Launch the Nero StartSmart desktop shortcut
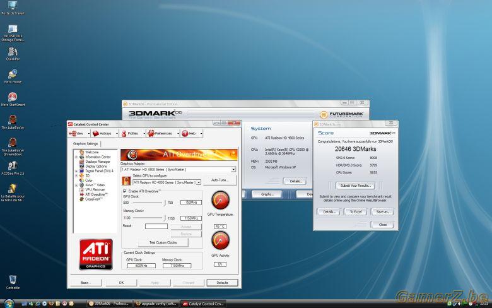 13,99
